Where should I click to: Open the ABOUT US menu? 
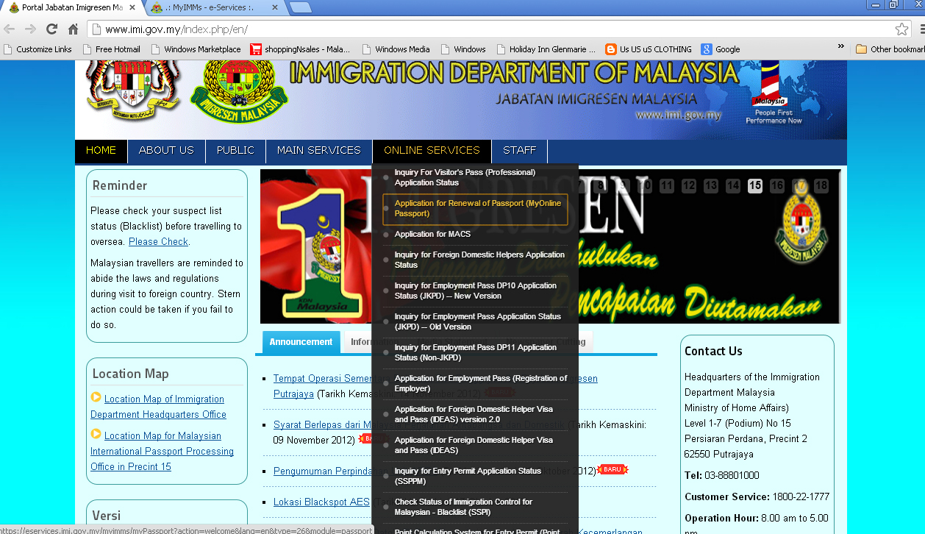(x=166, y=150)
